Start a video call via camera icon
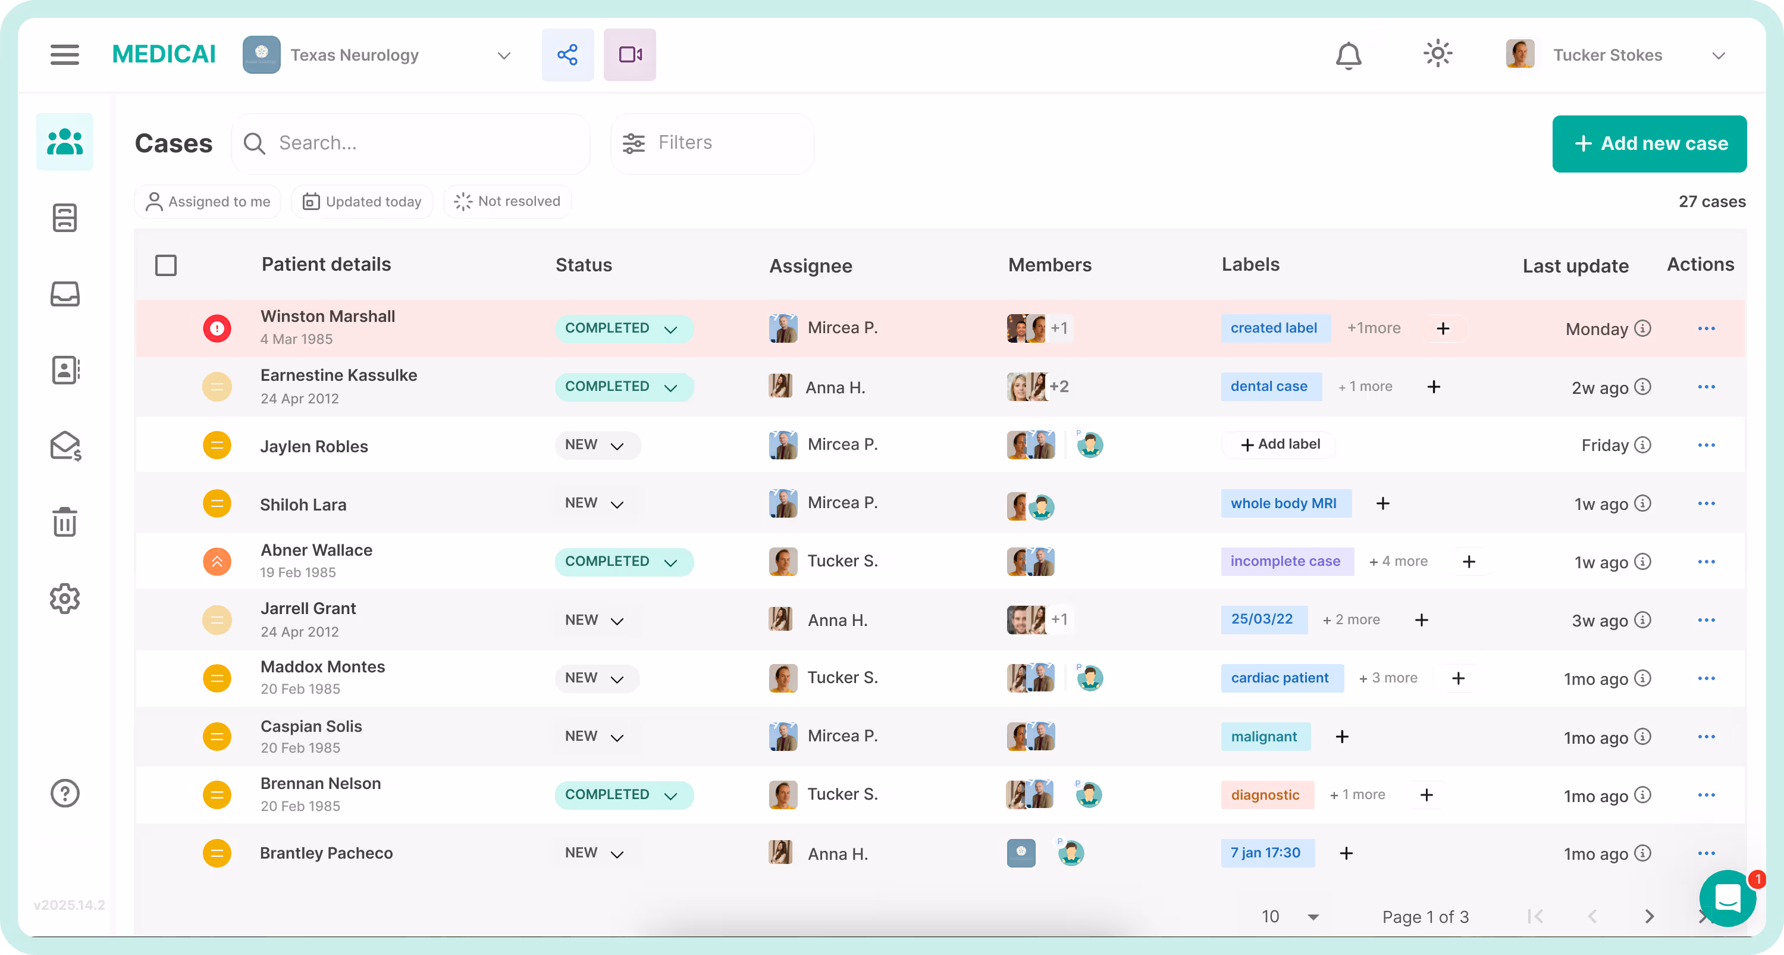 click(x=629, y=55)
